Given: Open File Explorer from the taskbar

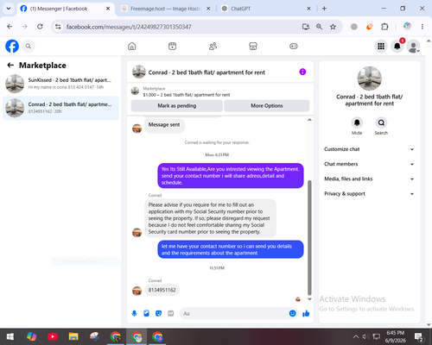Looking at the screenshot, I should pyautogui.click(x=73, y=336).
